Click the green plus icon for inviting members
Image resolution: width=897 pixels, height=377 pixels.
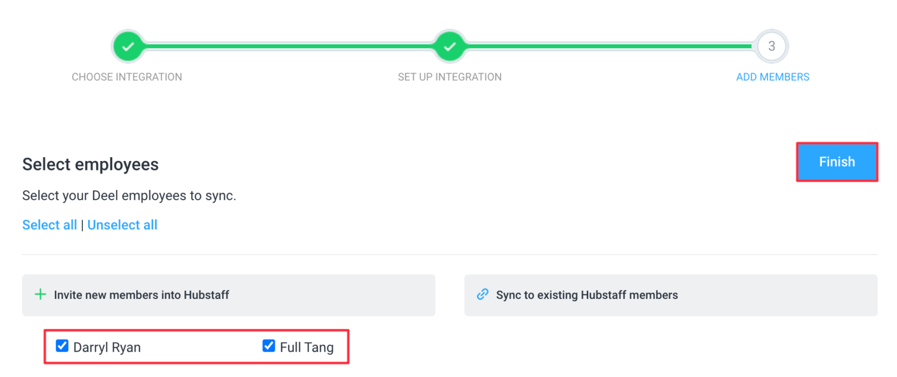[x=40, y=294]
